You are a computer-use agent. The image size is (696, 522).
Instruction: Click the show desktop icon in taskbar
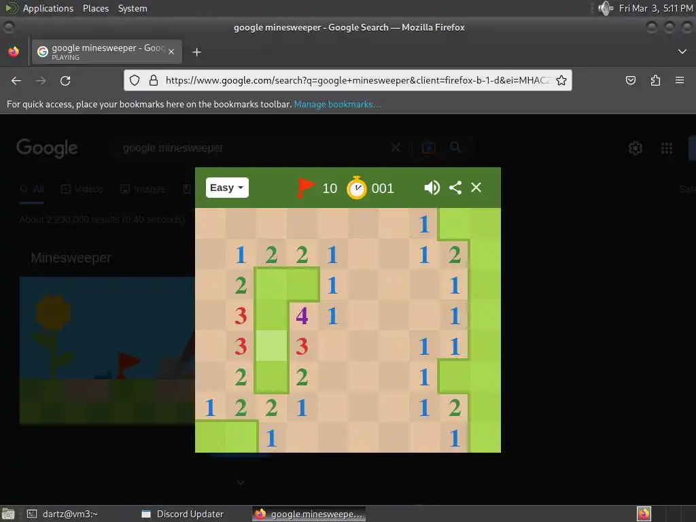(8, 514)
